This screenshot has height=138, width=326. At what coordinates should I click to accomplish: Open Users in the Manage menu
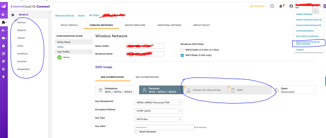click(20, 46)
